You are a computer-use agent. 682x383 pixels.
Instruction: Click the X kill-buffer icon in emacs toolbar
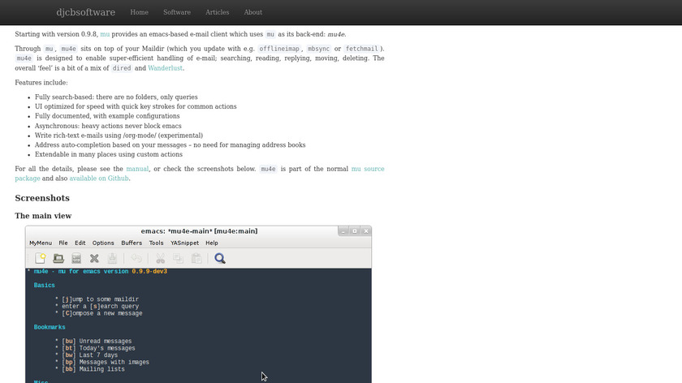(x=94, y=258)
